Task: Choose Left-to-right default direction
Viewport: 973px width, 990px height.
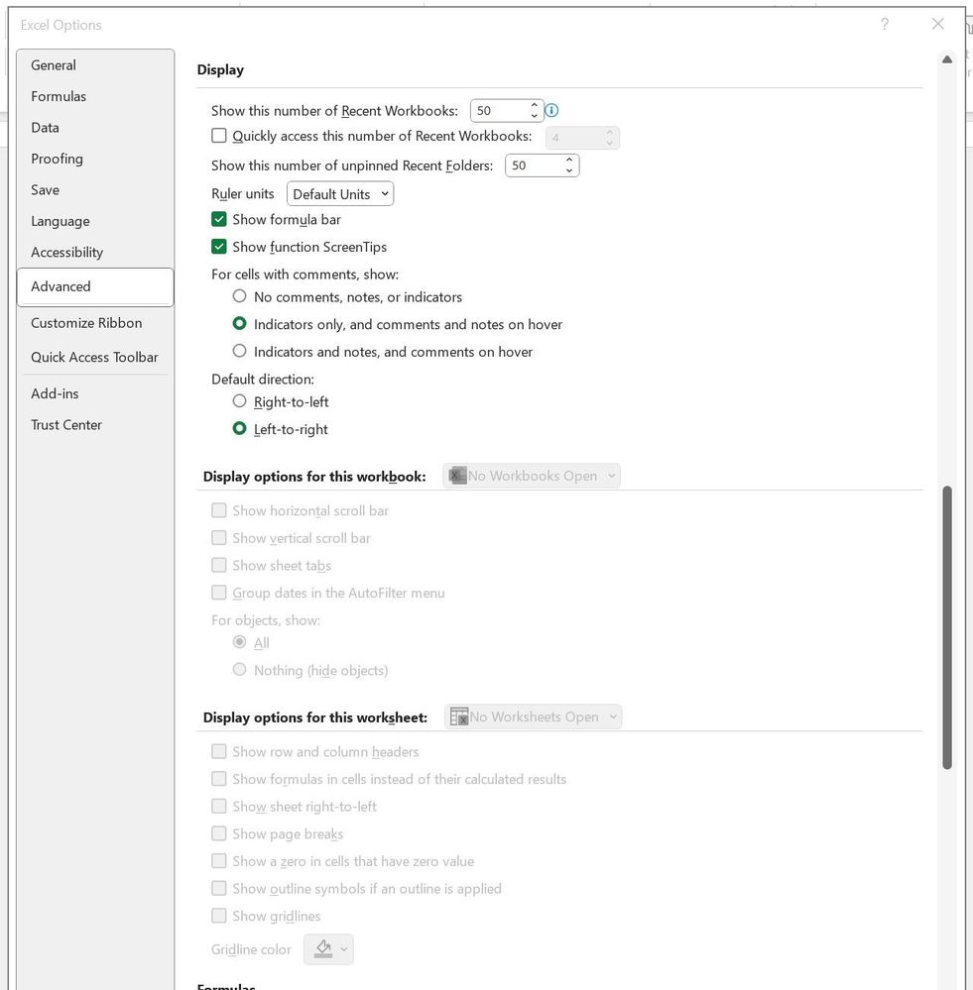Action: pos(239,428)
